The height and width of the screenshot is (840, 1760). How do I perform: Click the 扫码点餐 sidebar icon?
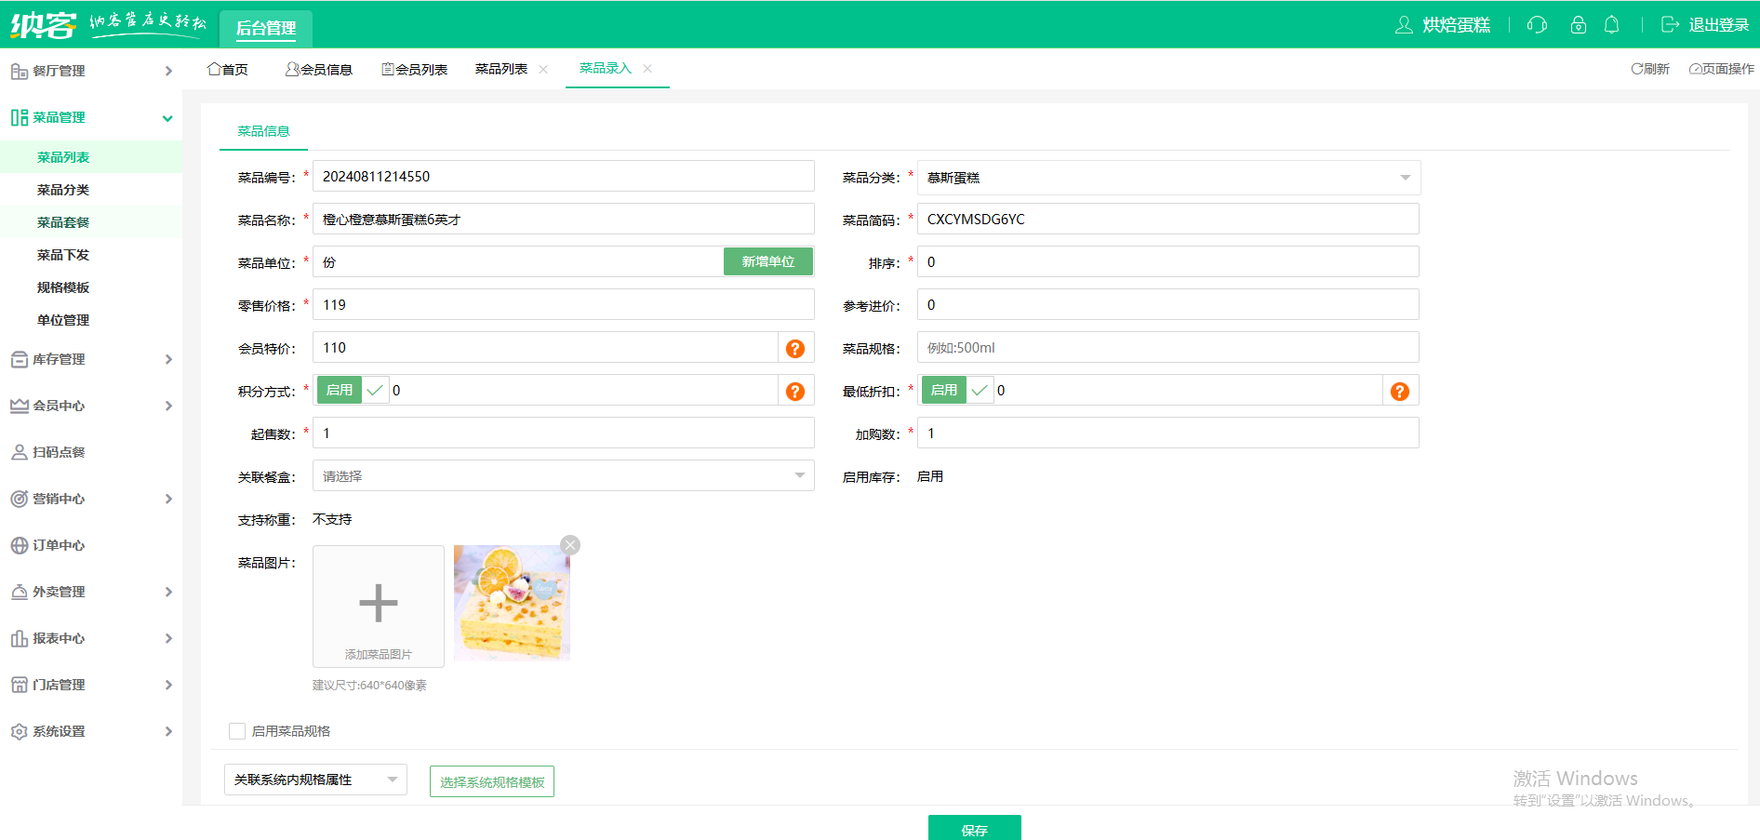click(19, 452)
